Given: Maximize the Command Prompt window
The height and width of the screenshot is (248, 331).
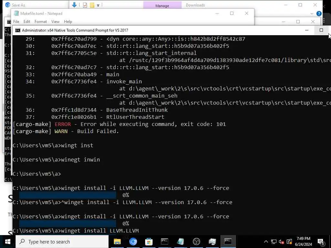Looking at the screenshot, I should (x=321, y=30).
